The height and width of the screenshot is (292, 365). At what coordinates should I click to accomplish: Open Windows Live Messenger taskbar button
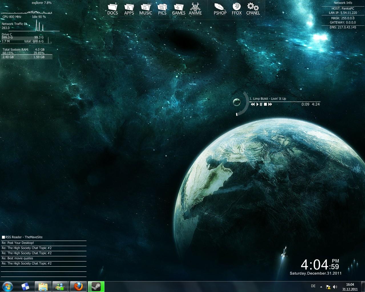(x=60, y=287)
